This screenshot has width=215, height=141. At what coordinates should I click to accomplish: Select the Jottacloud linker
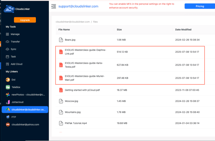[17, 102]
